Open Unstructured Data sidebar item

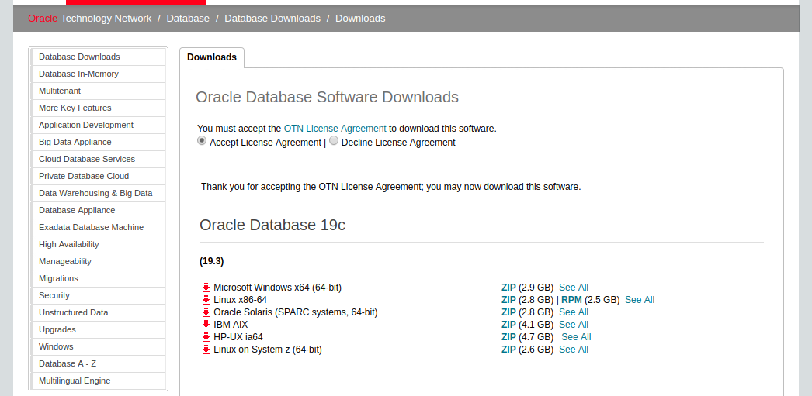click(x=99, y=313)
